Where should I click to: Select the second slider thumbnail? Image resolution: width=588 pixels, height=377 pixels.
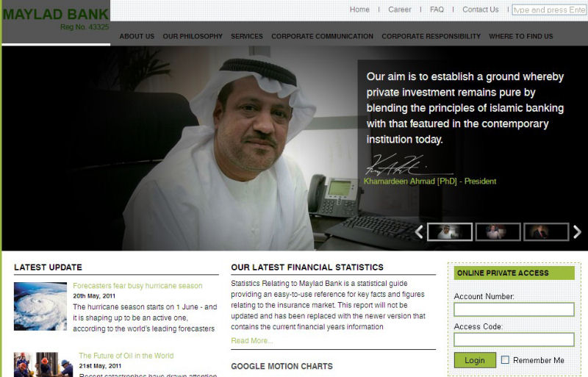click(498, 231)
